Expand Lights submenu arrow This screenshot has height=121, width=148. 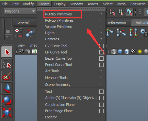tap(101, 32)
